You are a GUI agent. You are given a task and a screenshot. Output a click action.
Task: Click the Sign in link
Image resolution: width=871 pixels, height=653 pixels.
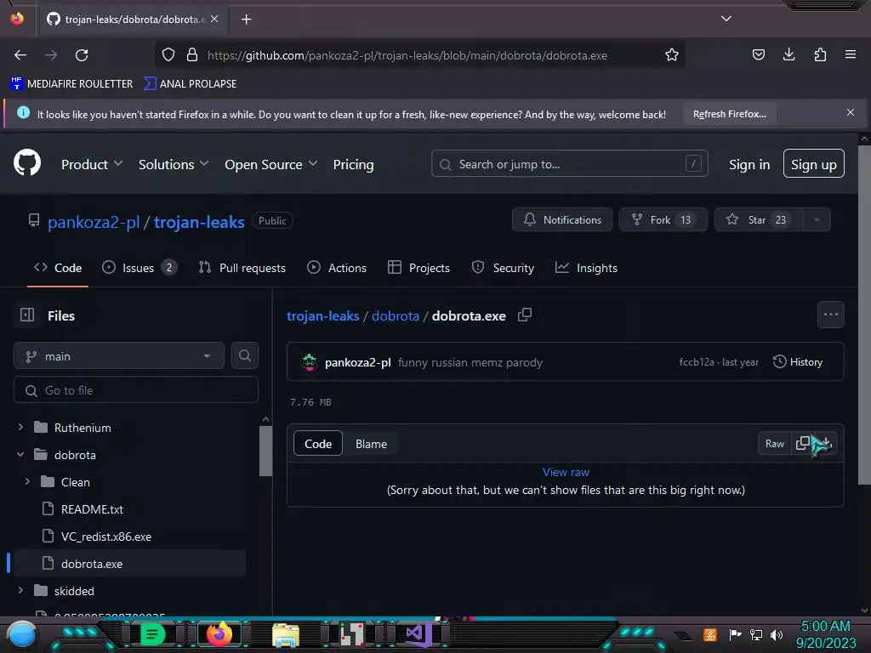[749, 164]
